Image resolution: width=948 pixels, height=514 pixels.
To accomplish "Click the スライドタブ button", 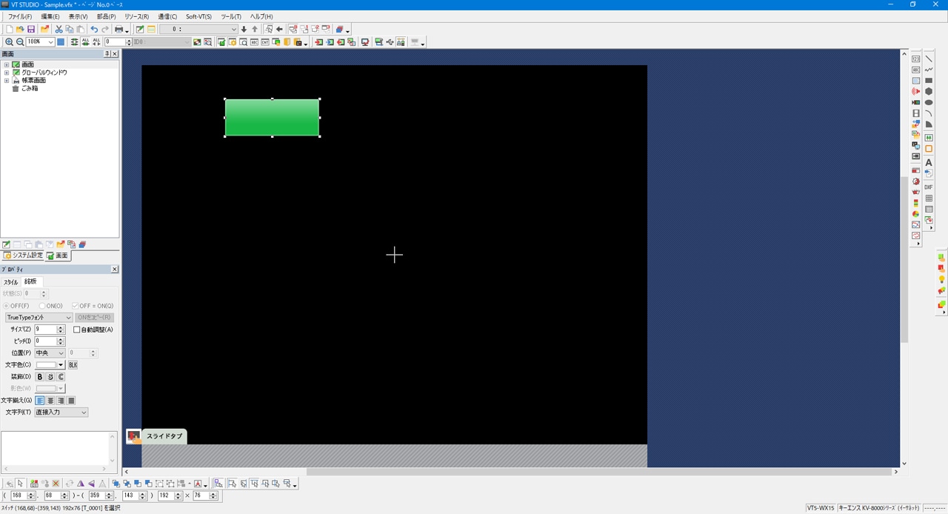I will 164,436.
